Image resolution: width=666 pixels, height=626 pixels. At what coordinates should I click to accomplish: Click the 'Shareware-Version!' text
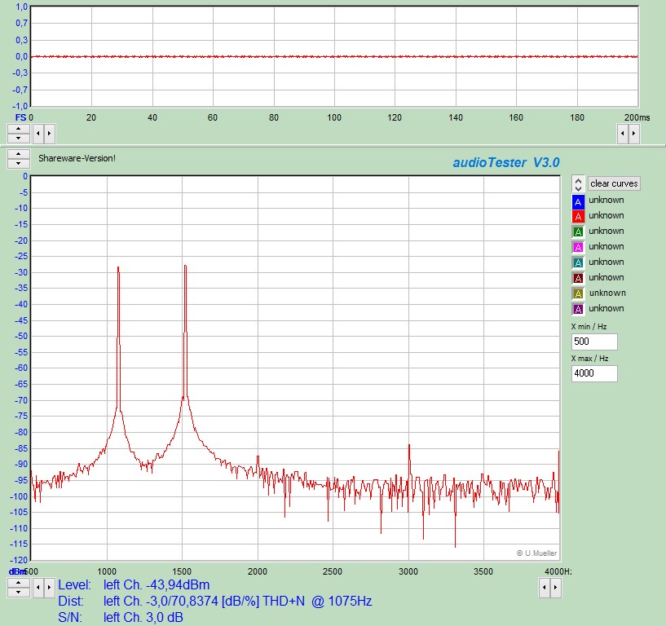[77, 158]
